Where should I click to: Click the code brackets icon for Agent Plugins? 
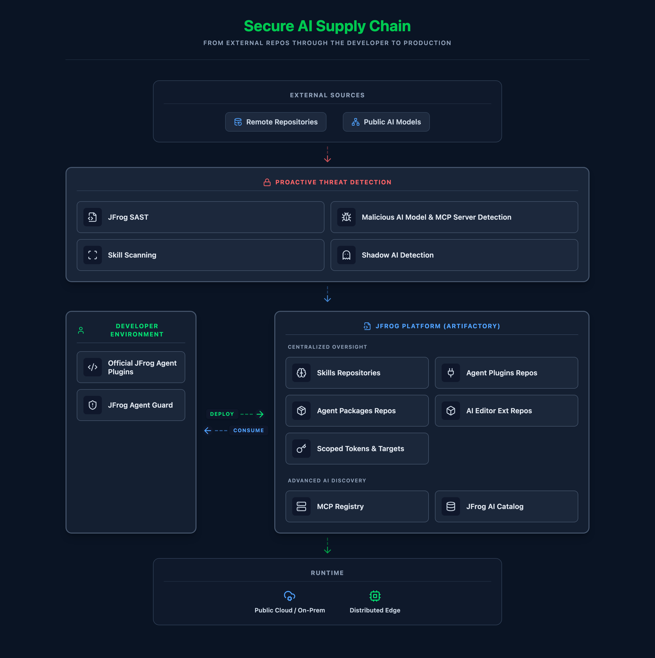click(93, 367)
